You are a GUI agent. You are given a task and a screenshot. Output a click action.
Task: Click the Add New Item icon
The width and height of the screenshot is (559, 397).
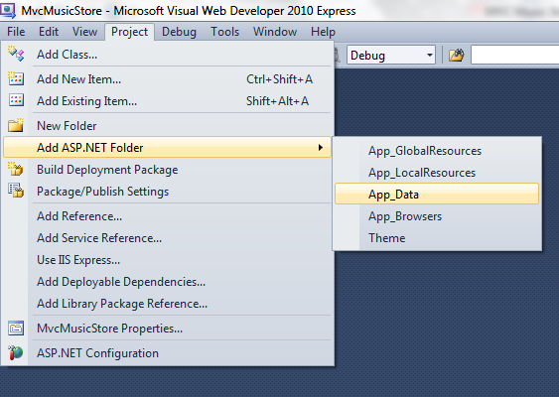pos(16,78)
